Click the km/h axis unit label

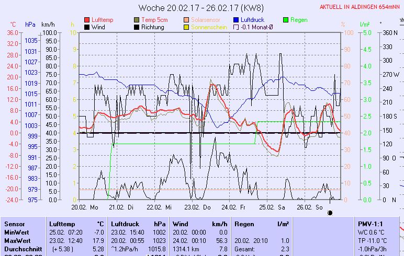48,25
